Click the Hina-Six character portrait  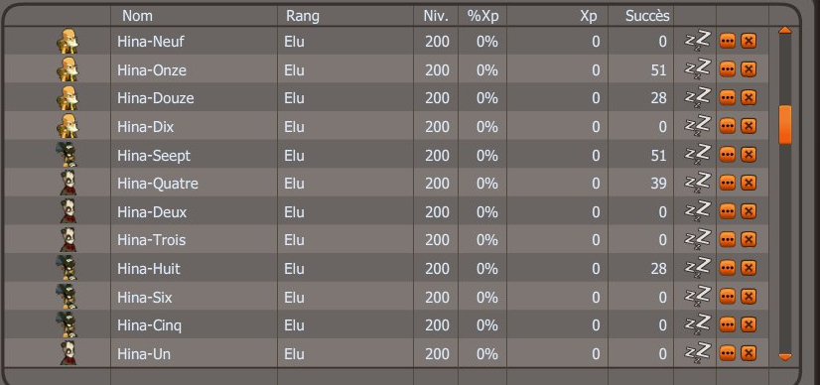point(67,297)
